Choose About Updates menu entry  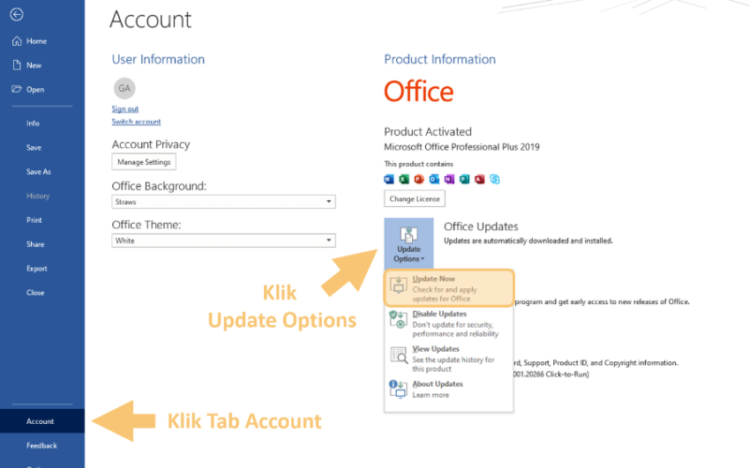coord(449,389)
